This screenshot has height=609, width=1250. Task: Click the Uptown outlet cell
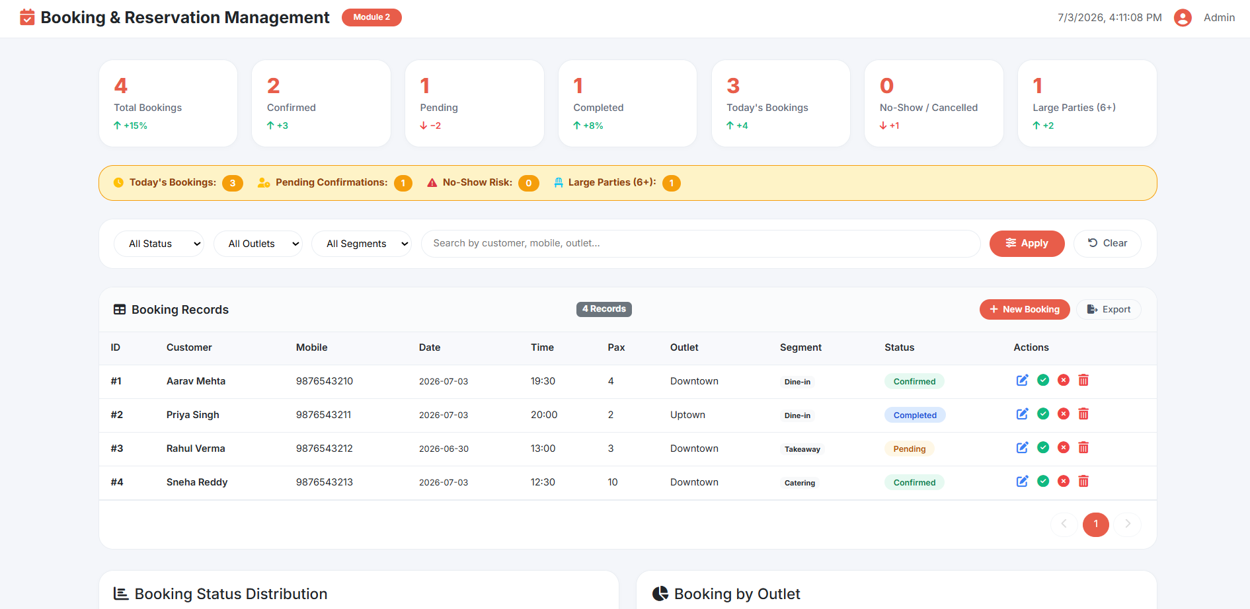point(687,415)
